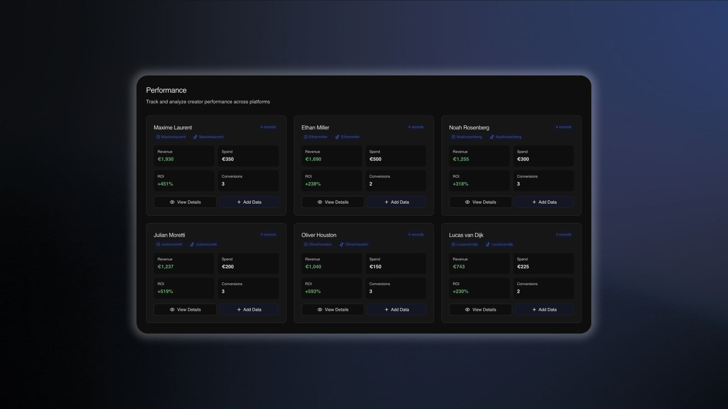Select Noah Rosenberg's Revenue tile
Screen dimensions: 728x409
(x=479, y=156)
